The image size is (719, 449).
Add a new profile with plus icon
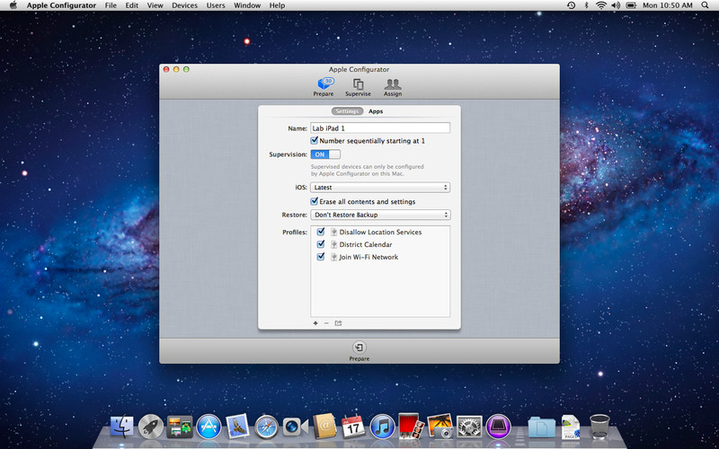tap(315, 323)
